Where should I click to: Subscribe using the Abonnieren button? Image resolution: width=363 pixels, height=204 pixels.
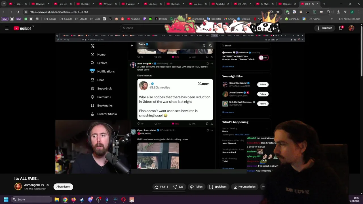pyautogui.click(x=63, y=187)
